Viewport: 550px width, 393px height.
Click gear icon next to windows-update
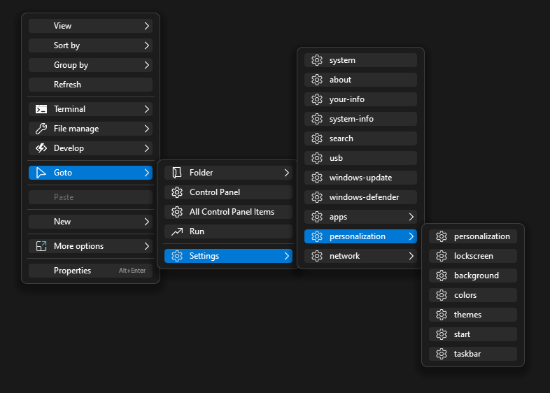317,178
